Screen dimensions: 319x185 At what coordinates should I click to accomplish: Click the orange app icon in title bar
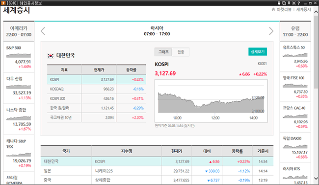[x=3, y=3]
